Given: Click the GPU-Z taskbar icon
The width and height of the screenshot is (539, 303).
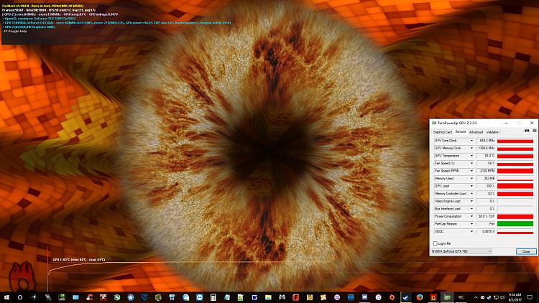Looking at the screenshot, I should tap(447, 297).
